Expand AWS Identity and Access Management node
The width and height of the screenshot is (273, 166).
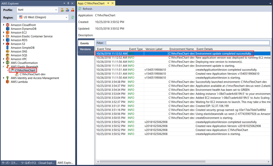3,78
